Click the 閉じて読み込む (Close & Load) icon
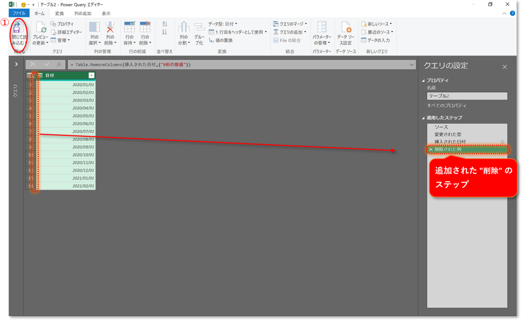This screenshot has width=523, height=321. tap(17, 29)
